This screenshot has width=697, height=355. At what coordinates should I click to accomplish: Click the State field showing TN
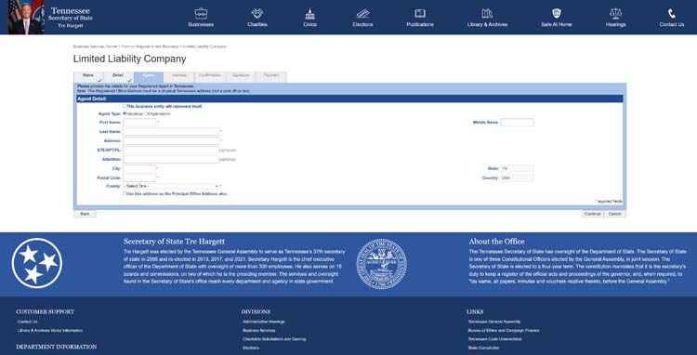(517, 169)
